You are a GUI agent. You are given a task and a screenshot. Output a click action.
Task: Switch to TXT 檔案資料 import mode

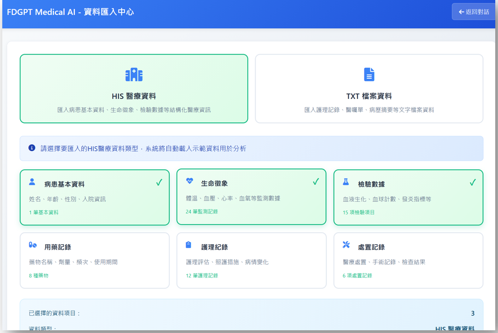point(369,88)
